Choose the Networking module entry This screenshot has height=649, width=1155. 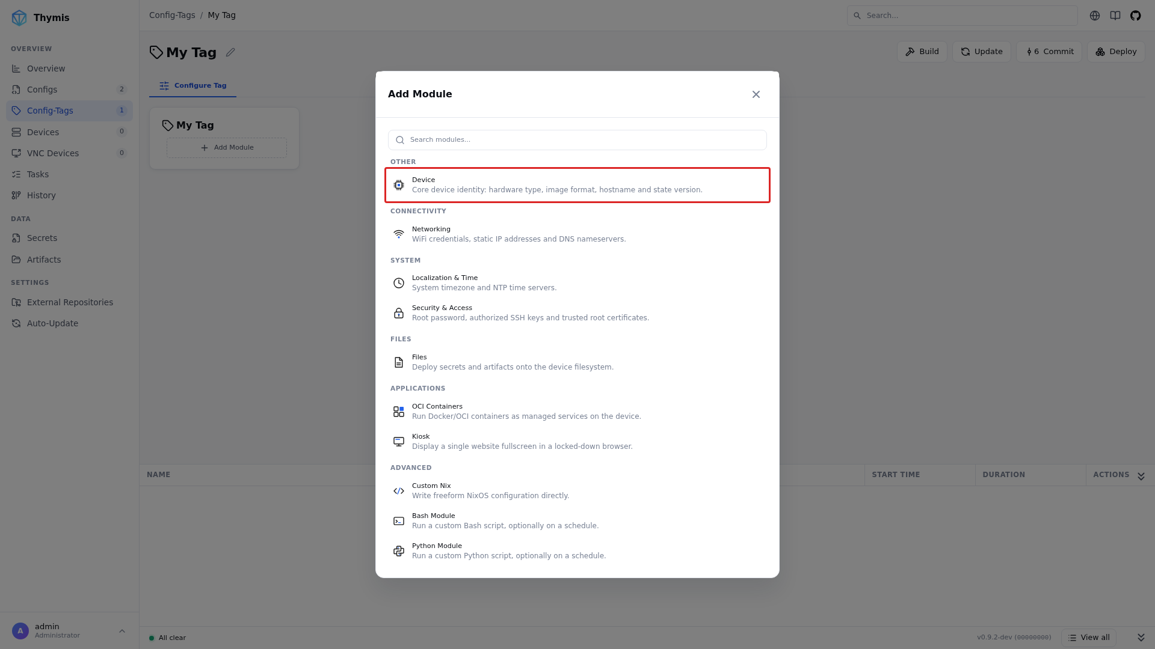click(577, 234)
